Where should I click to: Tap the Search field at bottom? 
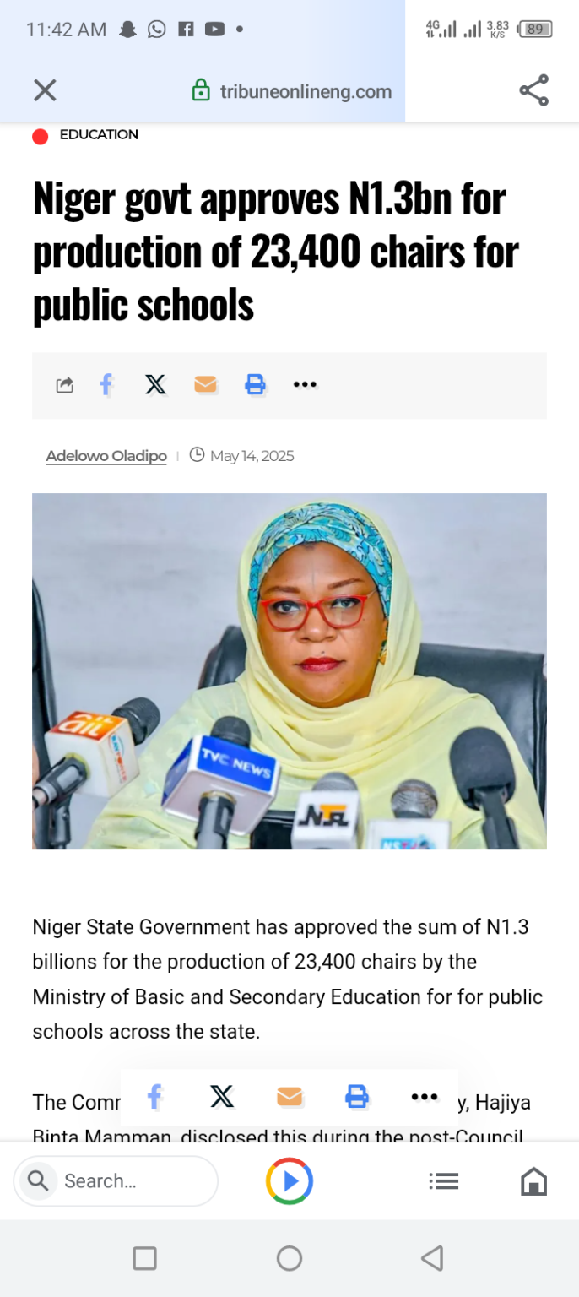click(x=116, y=1180)
